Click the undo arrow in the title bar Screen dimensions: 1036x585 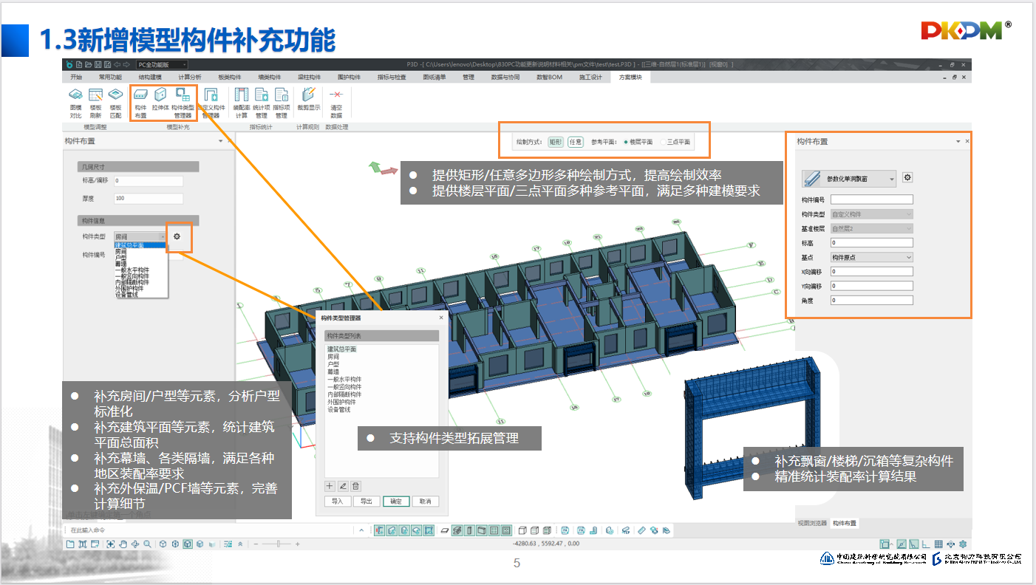[117, 65]
